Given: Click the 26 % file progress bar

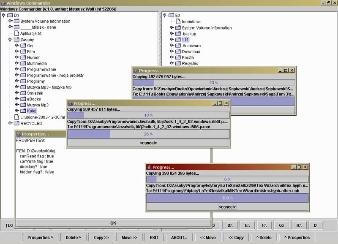Looking at the screenshot, I should (148, 134).
